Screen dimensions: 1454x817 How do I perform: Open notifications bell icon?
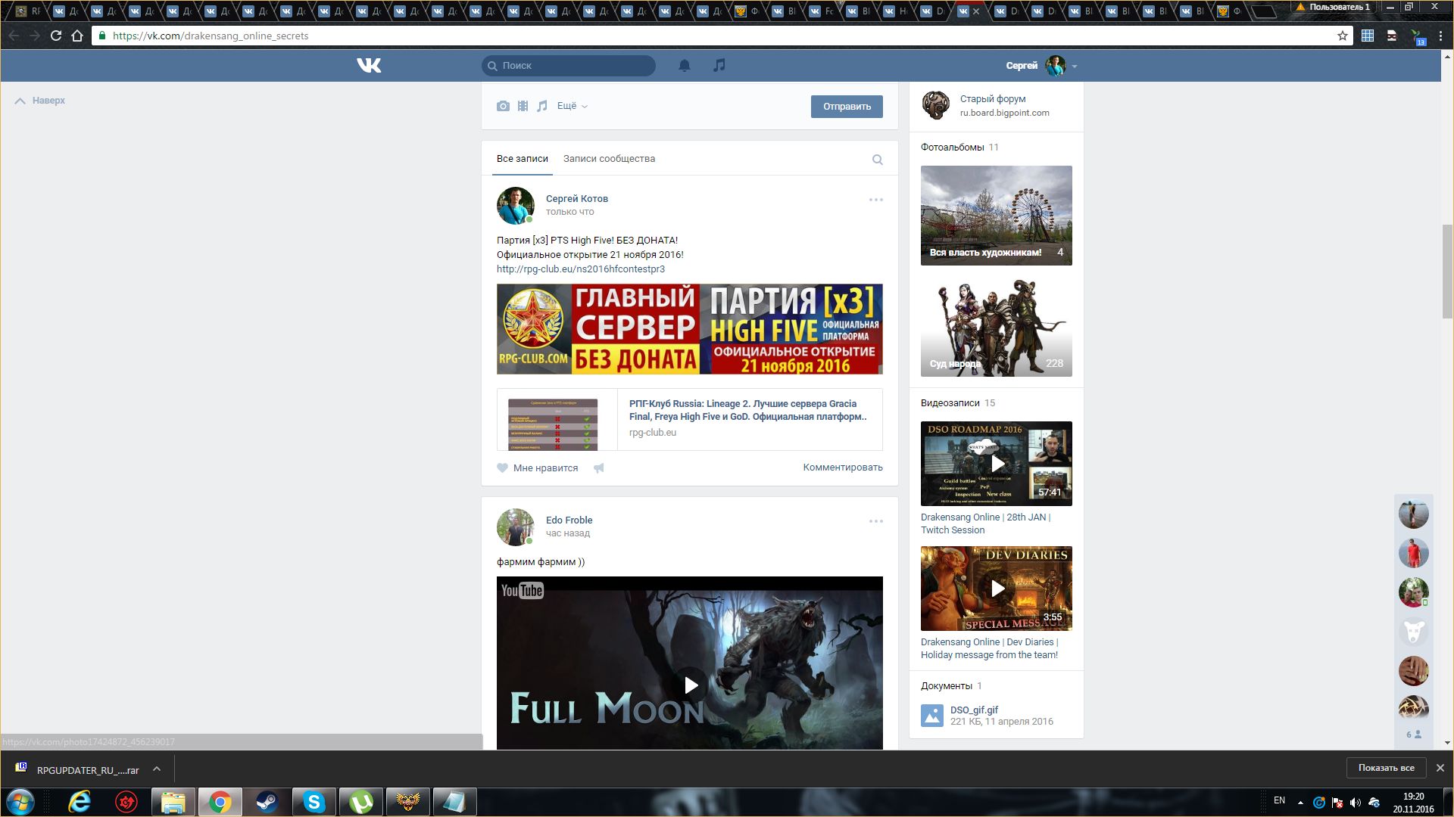click(685, 66)
